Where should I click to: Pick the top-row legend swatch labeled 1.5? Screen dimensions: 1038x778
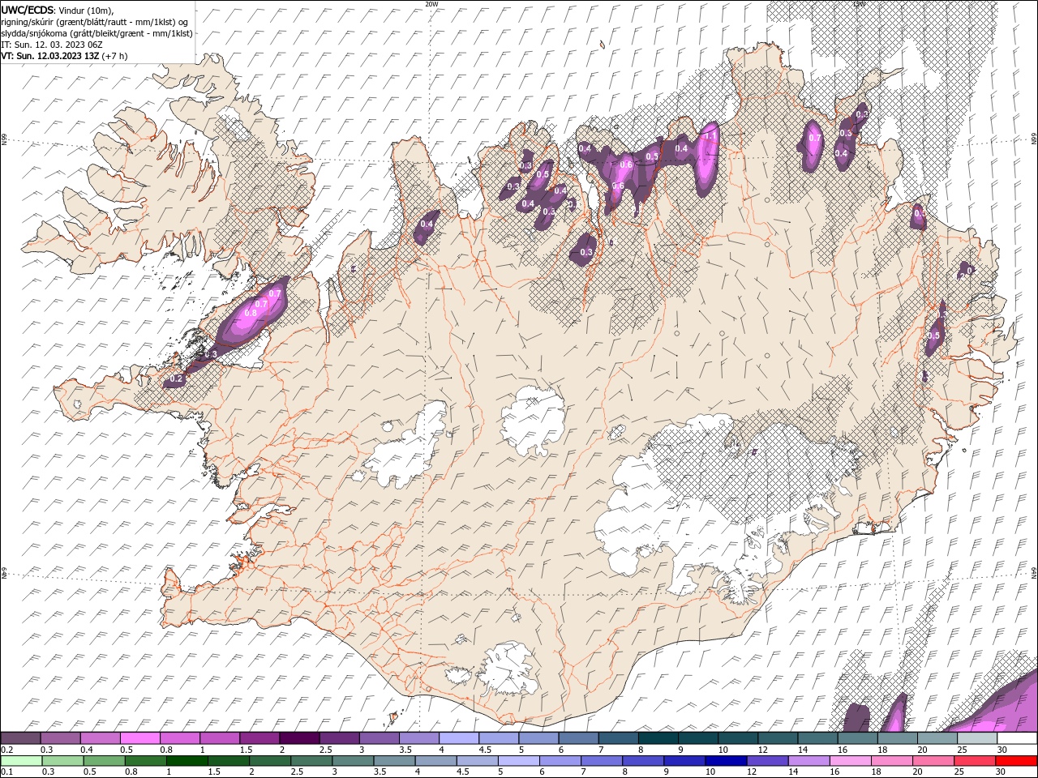pyautogui.click(x=259, y=738)
